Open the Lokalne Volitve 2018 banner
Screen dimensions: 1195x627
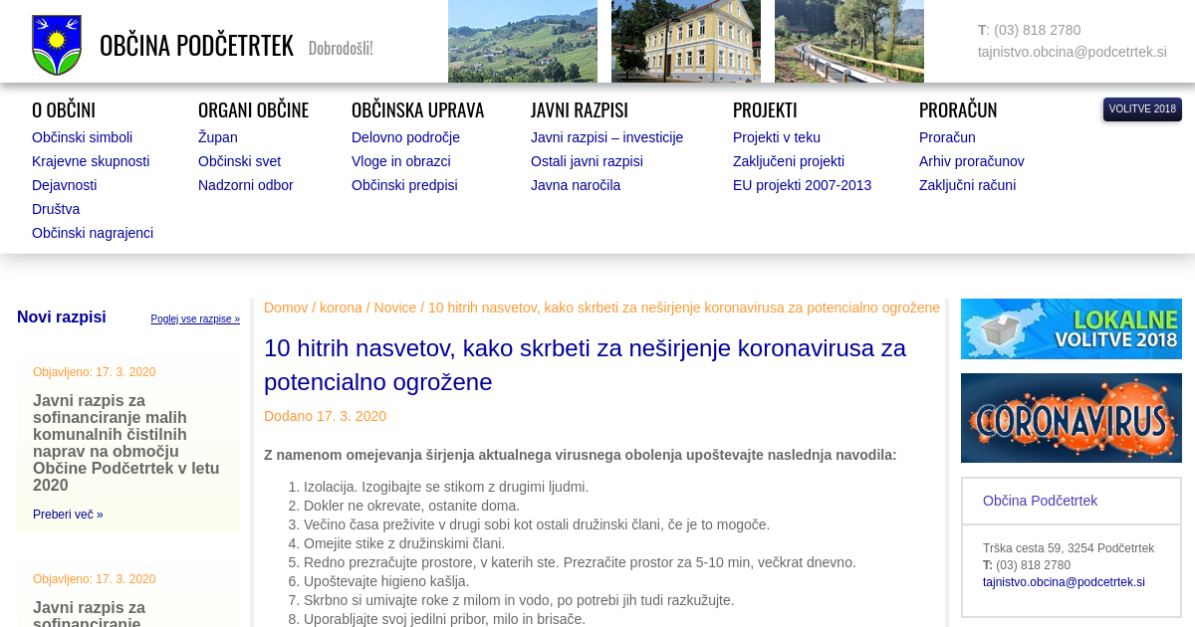pos(1071,328)
